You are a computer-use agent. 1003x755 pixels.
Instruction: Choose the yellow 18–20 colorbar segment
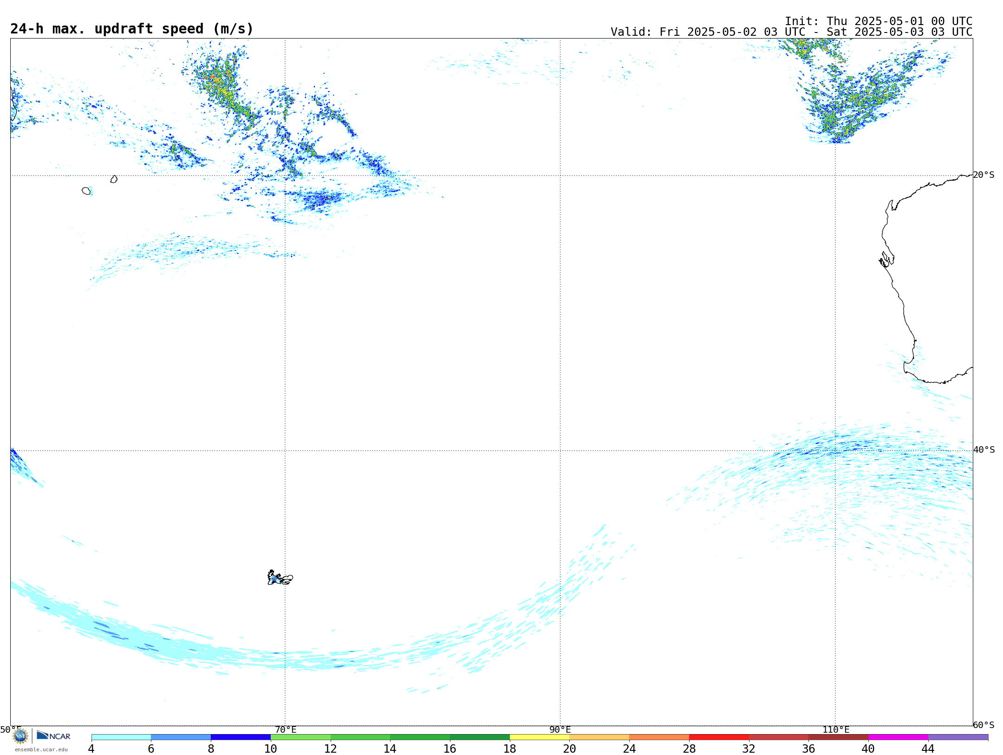[540, 737]
